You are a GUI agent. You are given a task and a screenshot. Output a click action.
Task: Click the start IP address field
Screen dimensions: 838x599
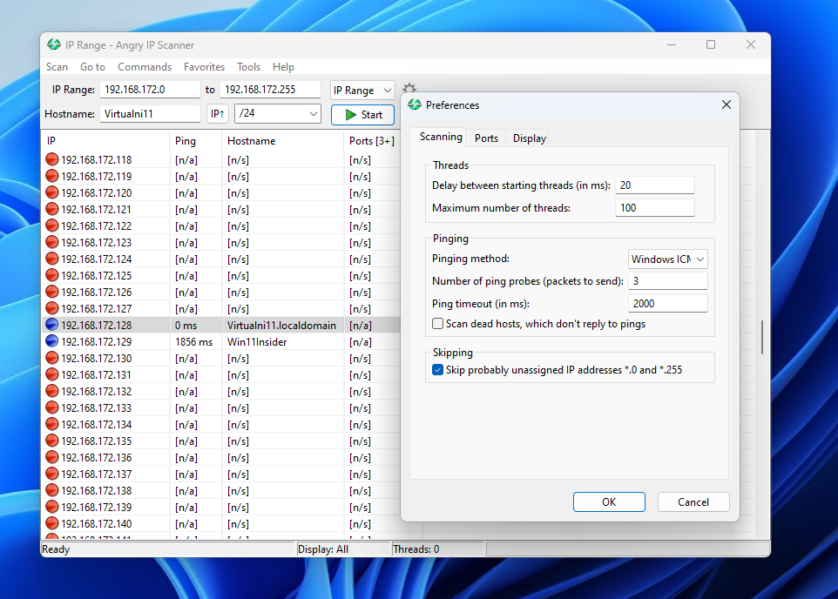[x=150, y=89]
